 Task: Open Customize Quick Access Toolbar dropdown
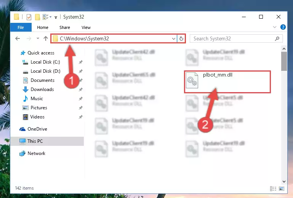(x=56, y=18)
